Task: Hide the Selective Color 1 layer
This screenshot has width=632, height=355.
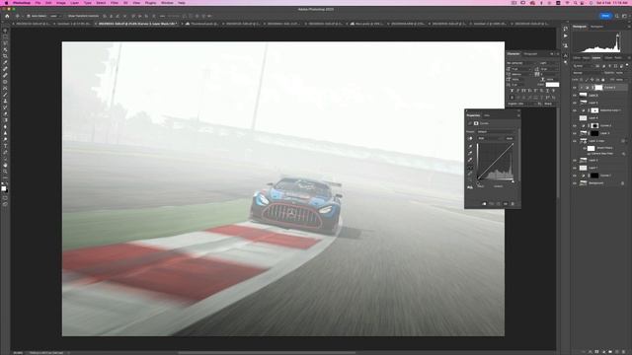Action: pyautogui.click(x=575, y=110)
